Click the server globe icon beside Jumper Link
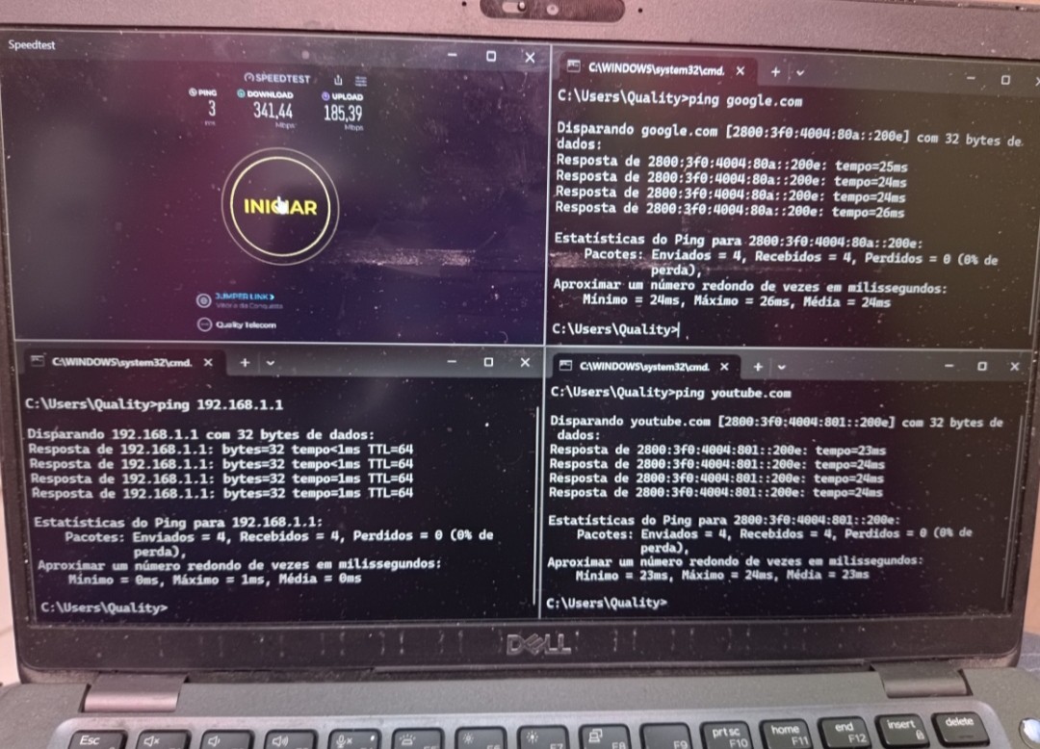Viewport: 1040px width, 749px height. [x=203, y=300]
